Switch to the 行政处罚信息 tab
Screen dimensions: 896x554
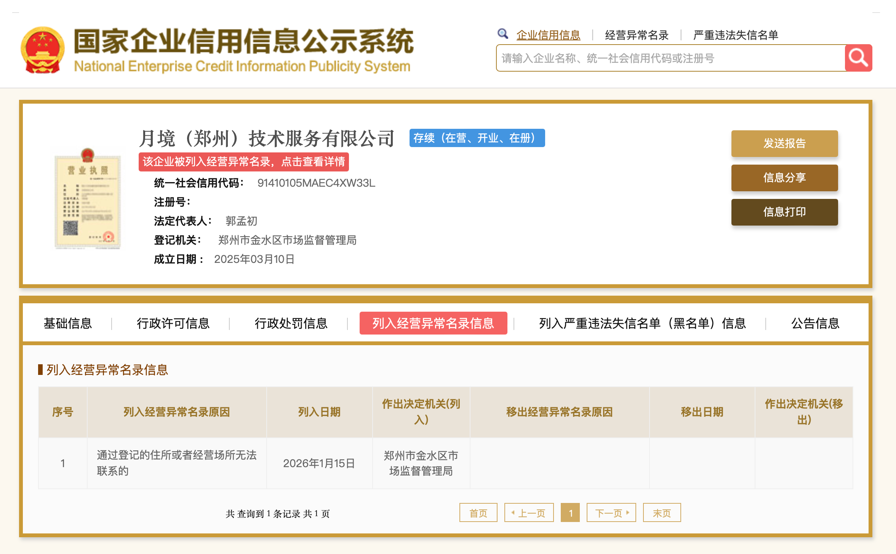(x=291, y=323)
